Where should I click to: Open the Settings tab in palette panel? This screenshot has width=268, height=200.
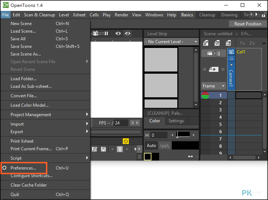[x=176, y=121]
